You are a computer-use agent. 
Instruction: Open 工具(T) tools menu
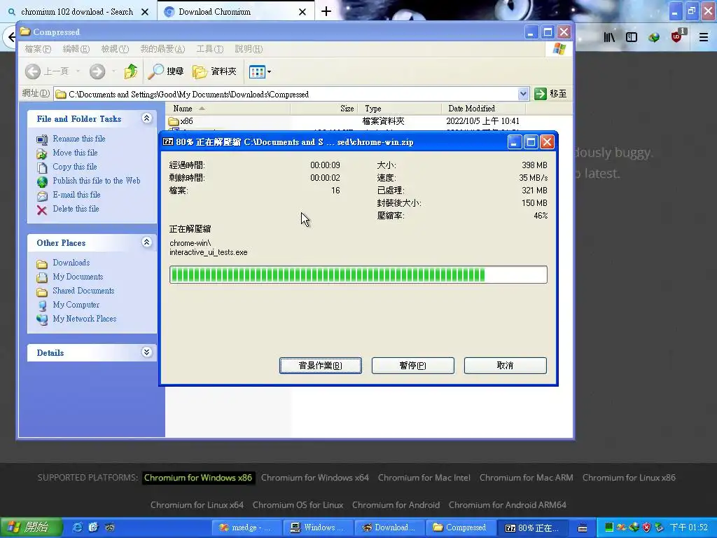click(209, 49)
